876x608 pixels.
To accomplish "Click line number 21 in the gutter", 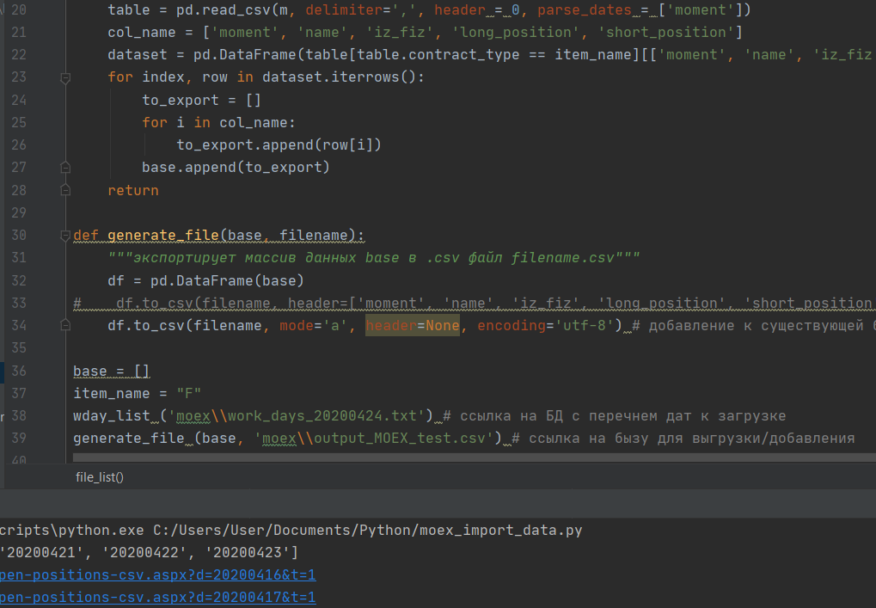I will pyautogui.click(x=19, y=33).
